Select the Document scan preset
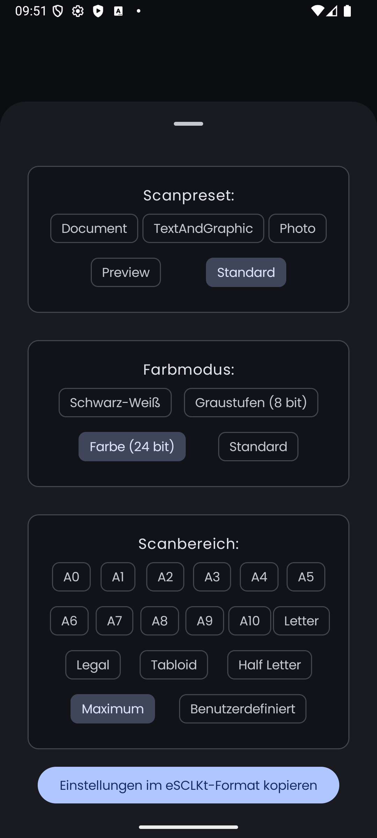377x838 pixels. pos(94,228)
